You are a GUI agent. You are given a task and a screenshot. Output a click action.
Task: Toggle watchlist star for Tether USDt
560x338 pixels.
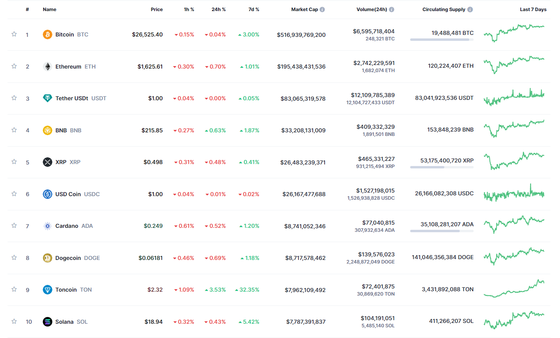[x=14, y=98]
